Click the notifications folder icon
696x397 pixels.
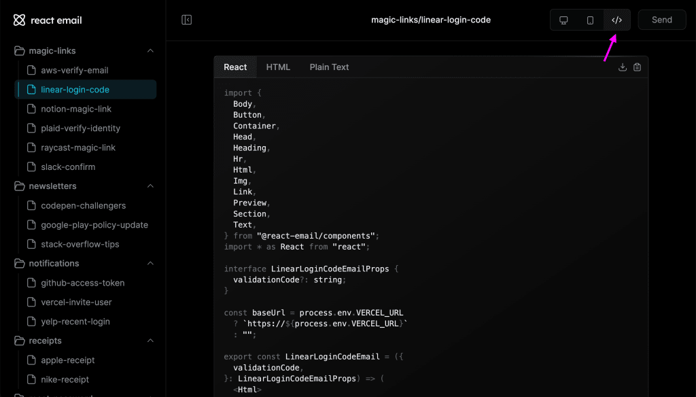20,263
